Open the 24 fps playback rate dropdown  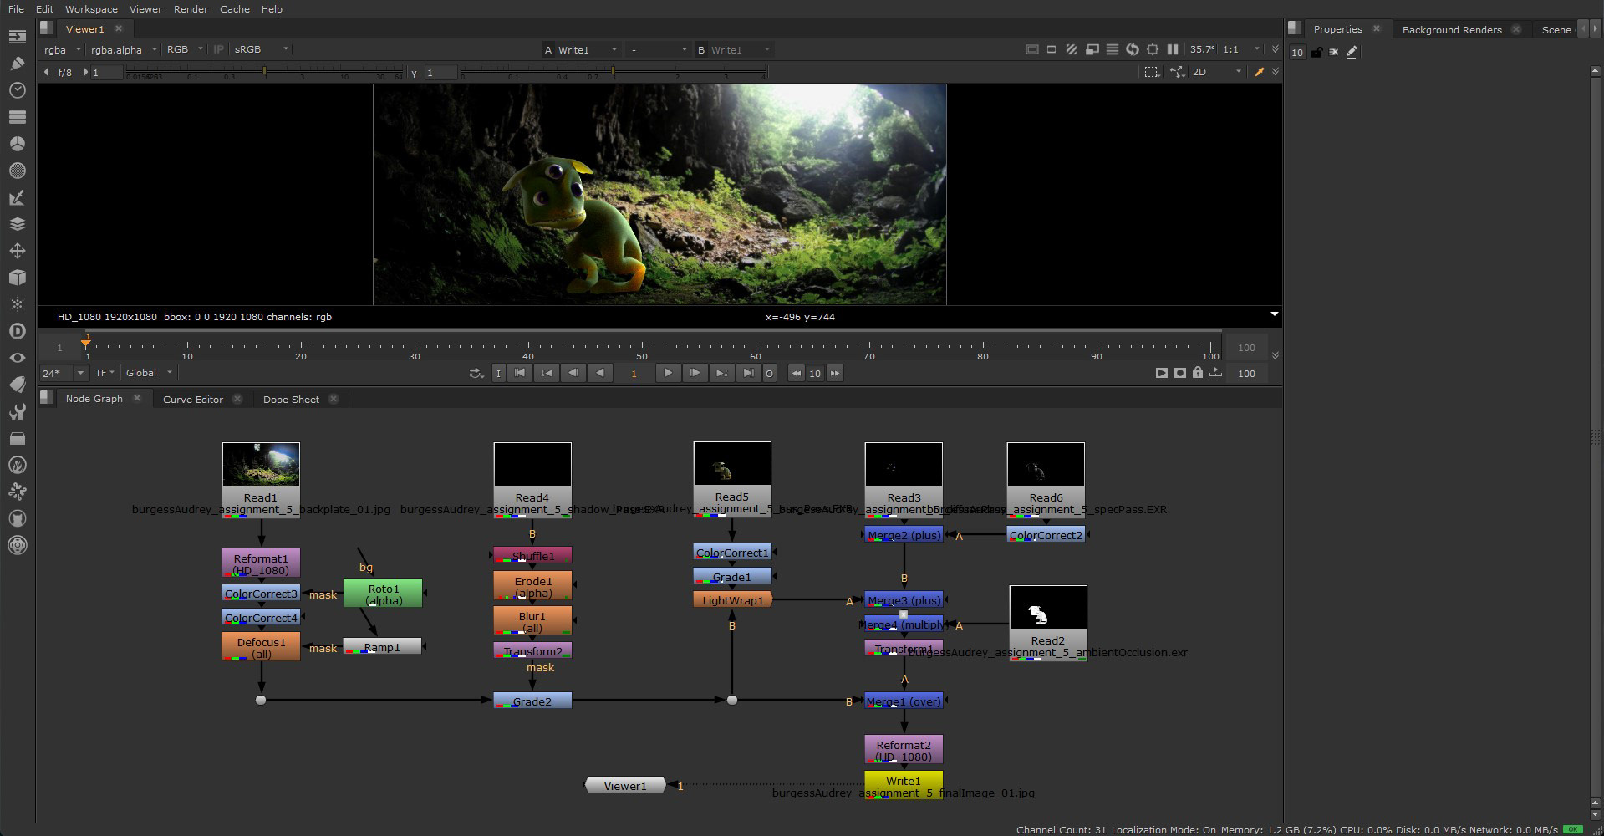coord(64,373)
